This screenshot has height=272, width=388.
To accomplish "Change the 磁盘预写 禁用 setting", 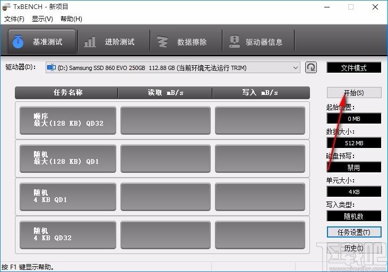I will tap(354, 168).
